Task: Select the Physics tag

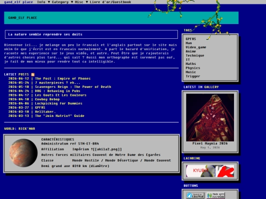Action: coord(193,68)
